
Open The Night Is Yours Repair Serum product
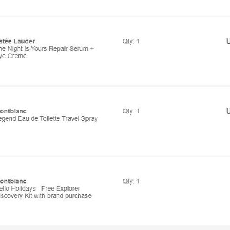[x=47, y=49]
